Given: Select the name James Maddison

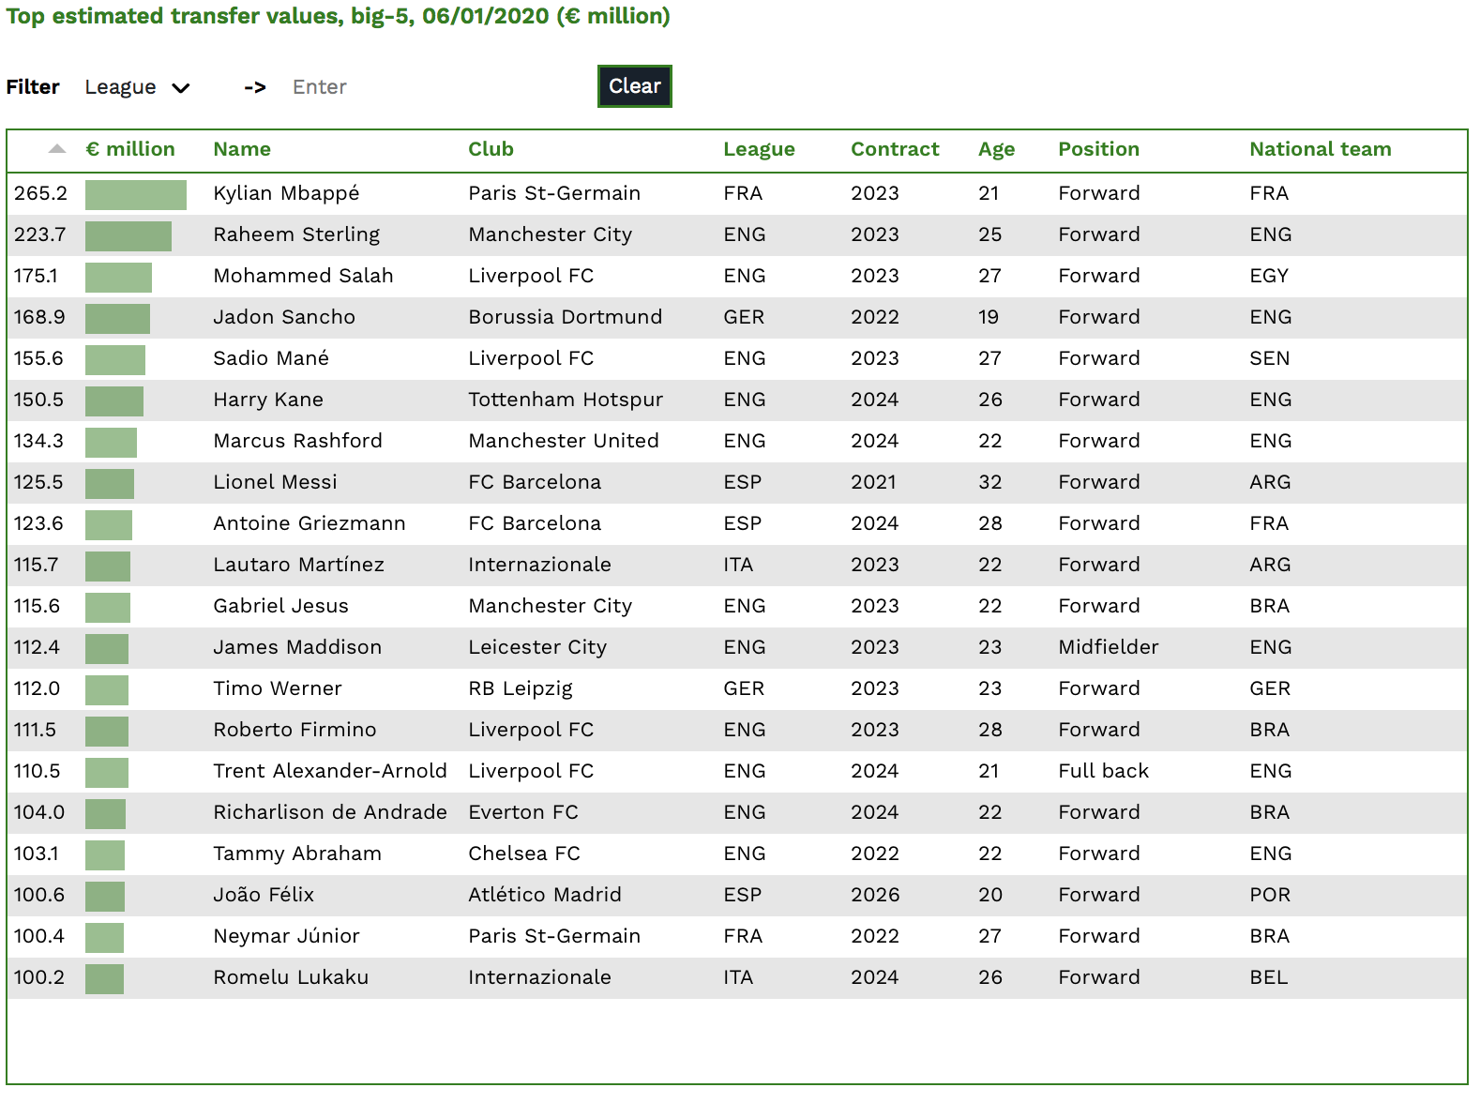Looking at the screenshot, I should (x=297, y=647).
